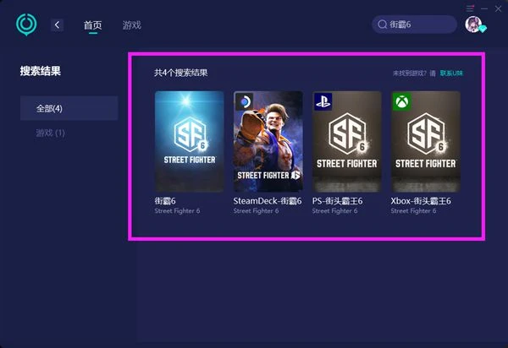The height and width of the screenshot is (348, 508).
Task: Click the 联系U妹 link
Action: coord(451,73)
